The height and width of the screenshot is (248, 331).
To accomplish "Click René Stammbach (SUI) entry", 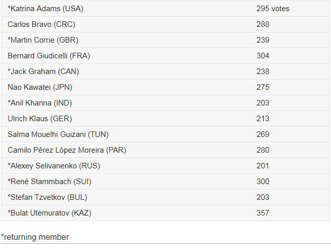I will [50, 182].
